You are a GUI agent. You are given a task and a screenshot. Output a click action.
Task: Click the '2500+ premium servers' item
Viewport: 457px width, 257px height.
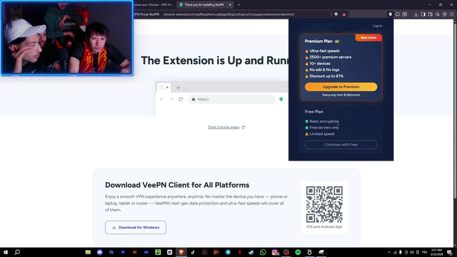pyautogui.click(x=328, y=57)
